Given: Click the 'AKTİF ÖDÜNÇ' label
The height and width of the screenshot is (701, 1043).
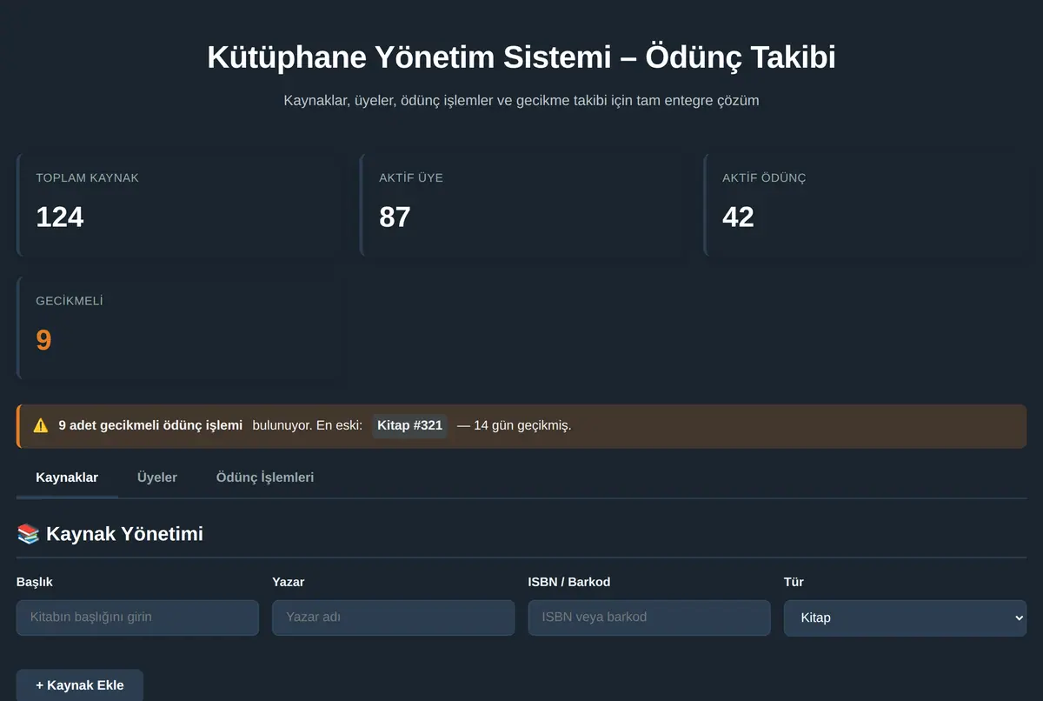Looking at the screenshot, I should click(x=764, y=178).
